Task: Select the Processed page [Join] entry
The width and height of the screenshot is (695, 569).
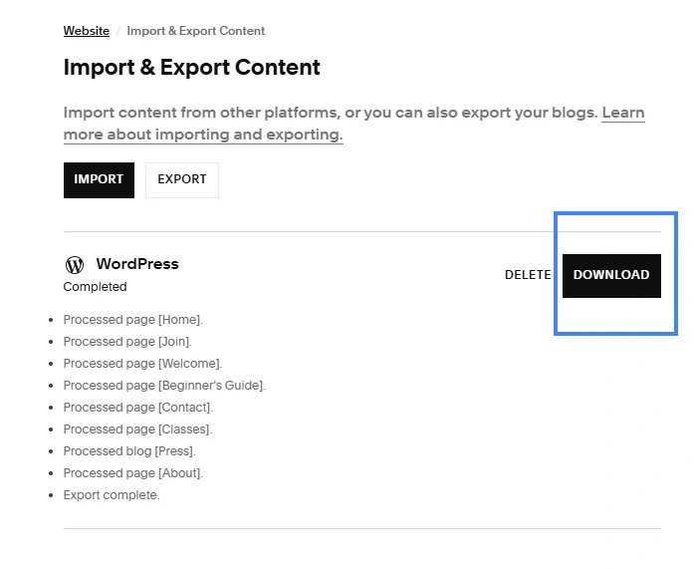Action: click(127, 342)
